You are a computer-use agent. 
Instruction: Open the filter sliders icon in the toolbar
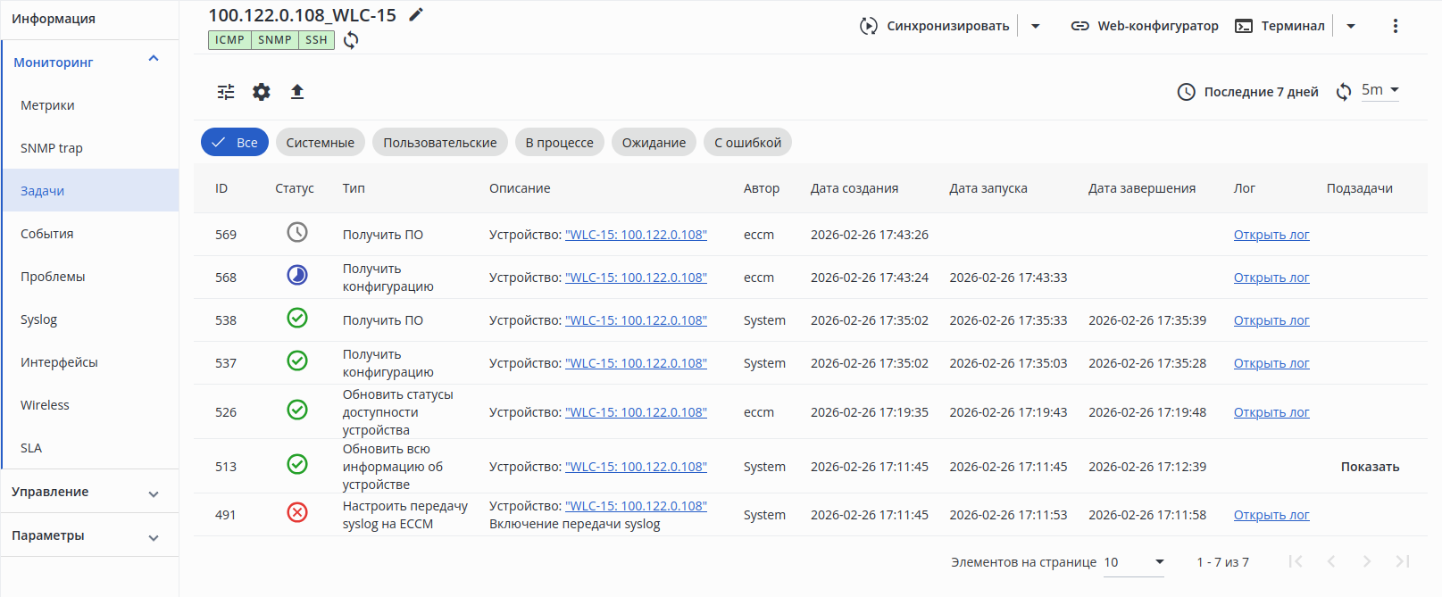226,92
